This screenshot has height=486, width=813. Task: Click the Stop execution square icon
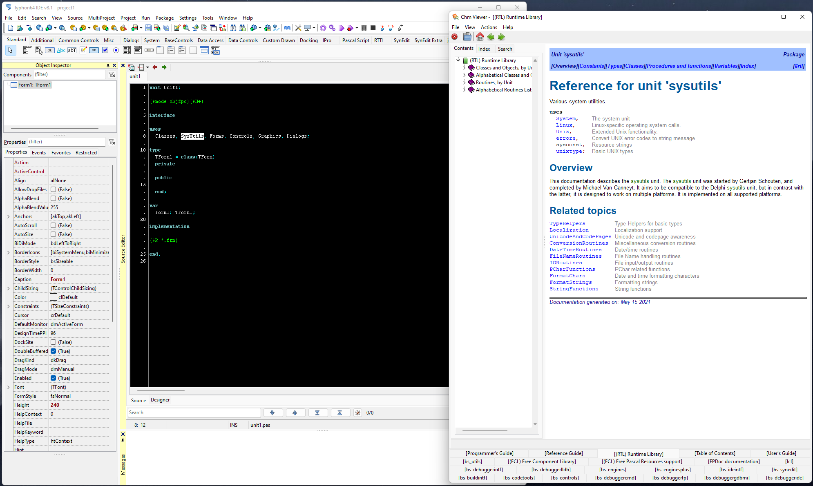pyautogui.click(x=373, y=28)
